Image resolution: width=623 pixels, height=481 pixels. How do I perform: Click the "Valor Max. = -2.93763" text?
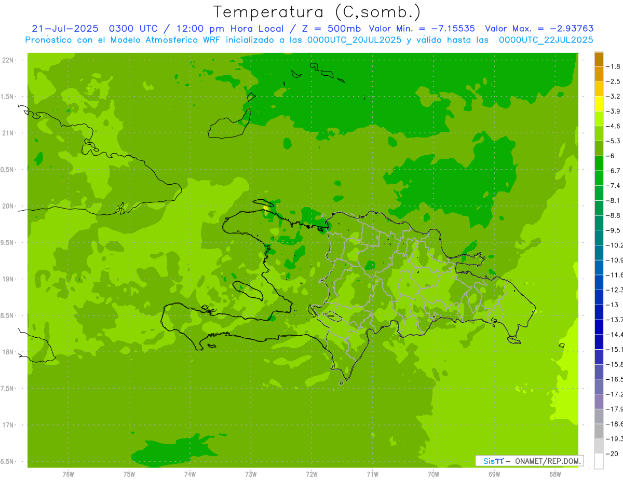tap(539, 29)
